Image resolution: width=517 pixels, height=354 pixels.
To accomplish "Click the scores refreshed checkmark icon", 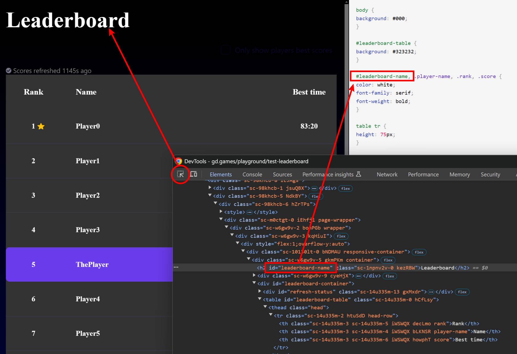I will (9, 71).
